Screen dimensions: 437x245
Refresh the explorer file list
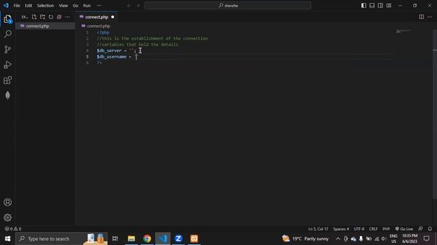(x=51, y=17)
